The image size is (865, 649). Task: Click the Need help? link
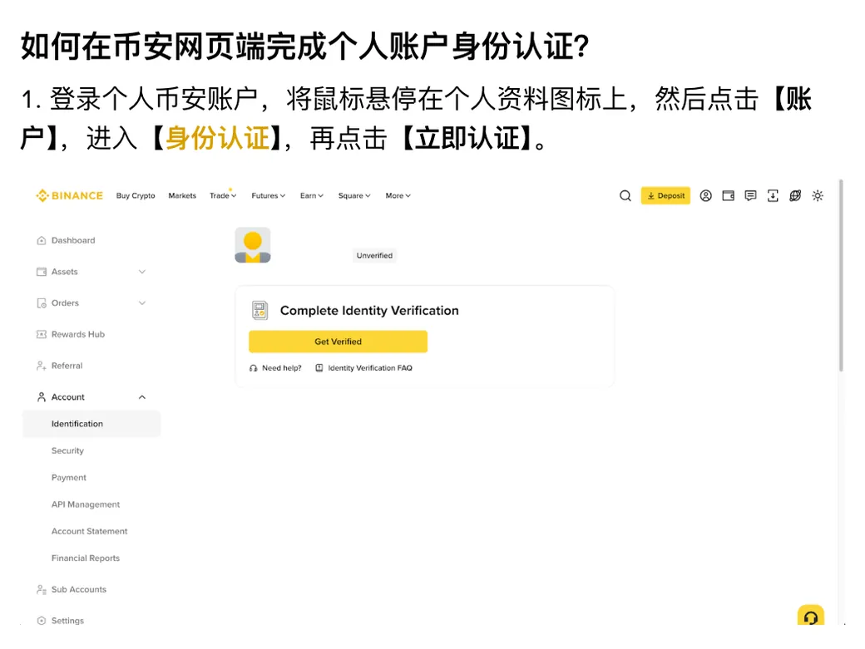coord(281,368)
